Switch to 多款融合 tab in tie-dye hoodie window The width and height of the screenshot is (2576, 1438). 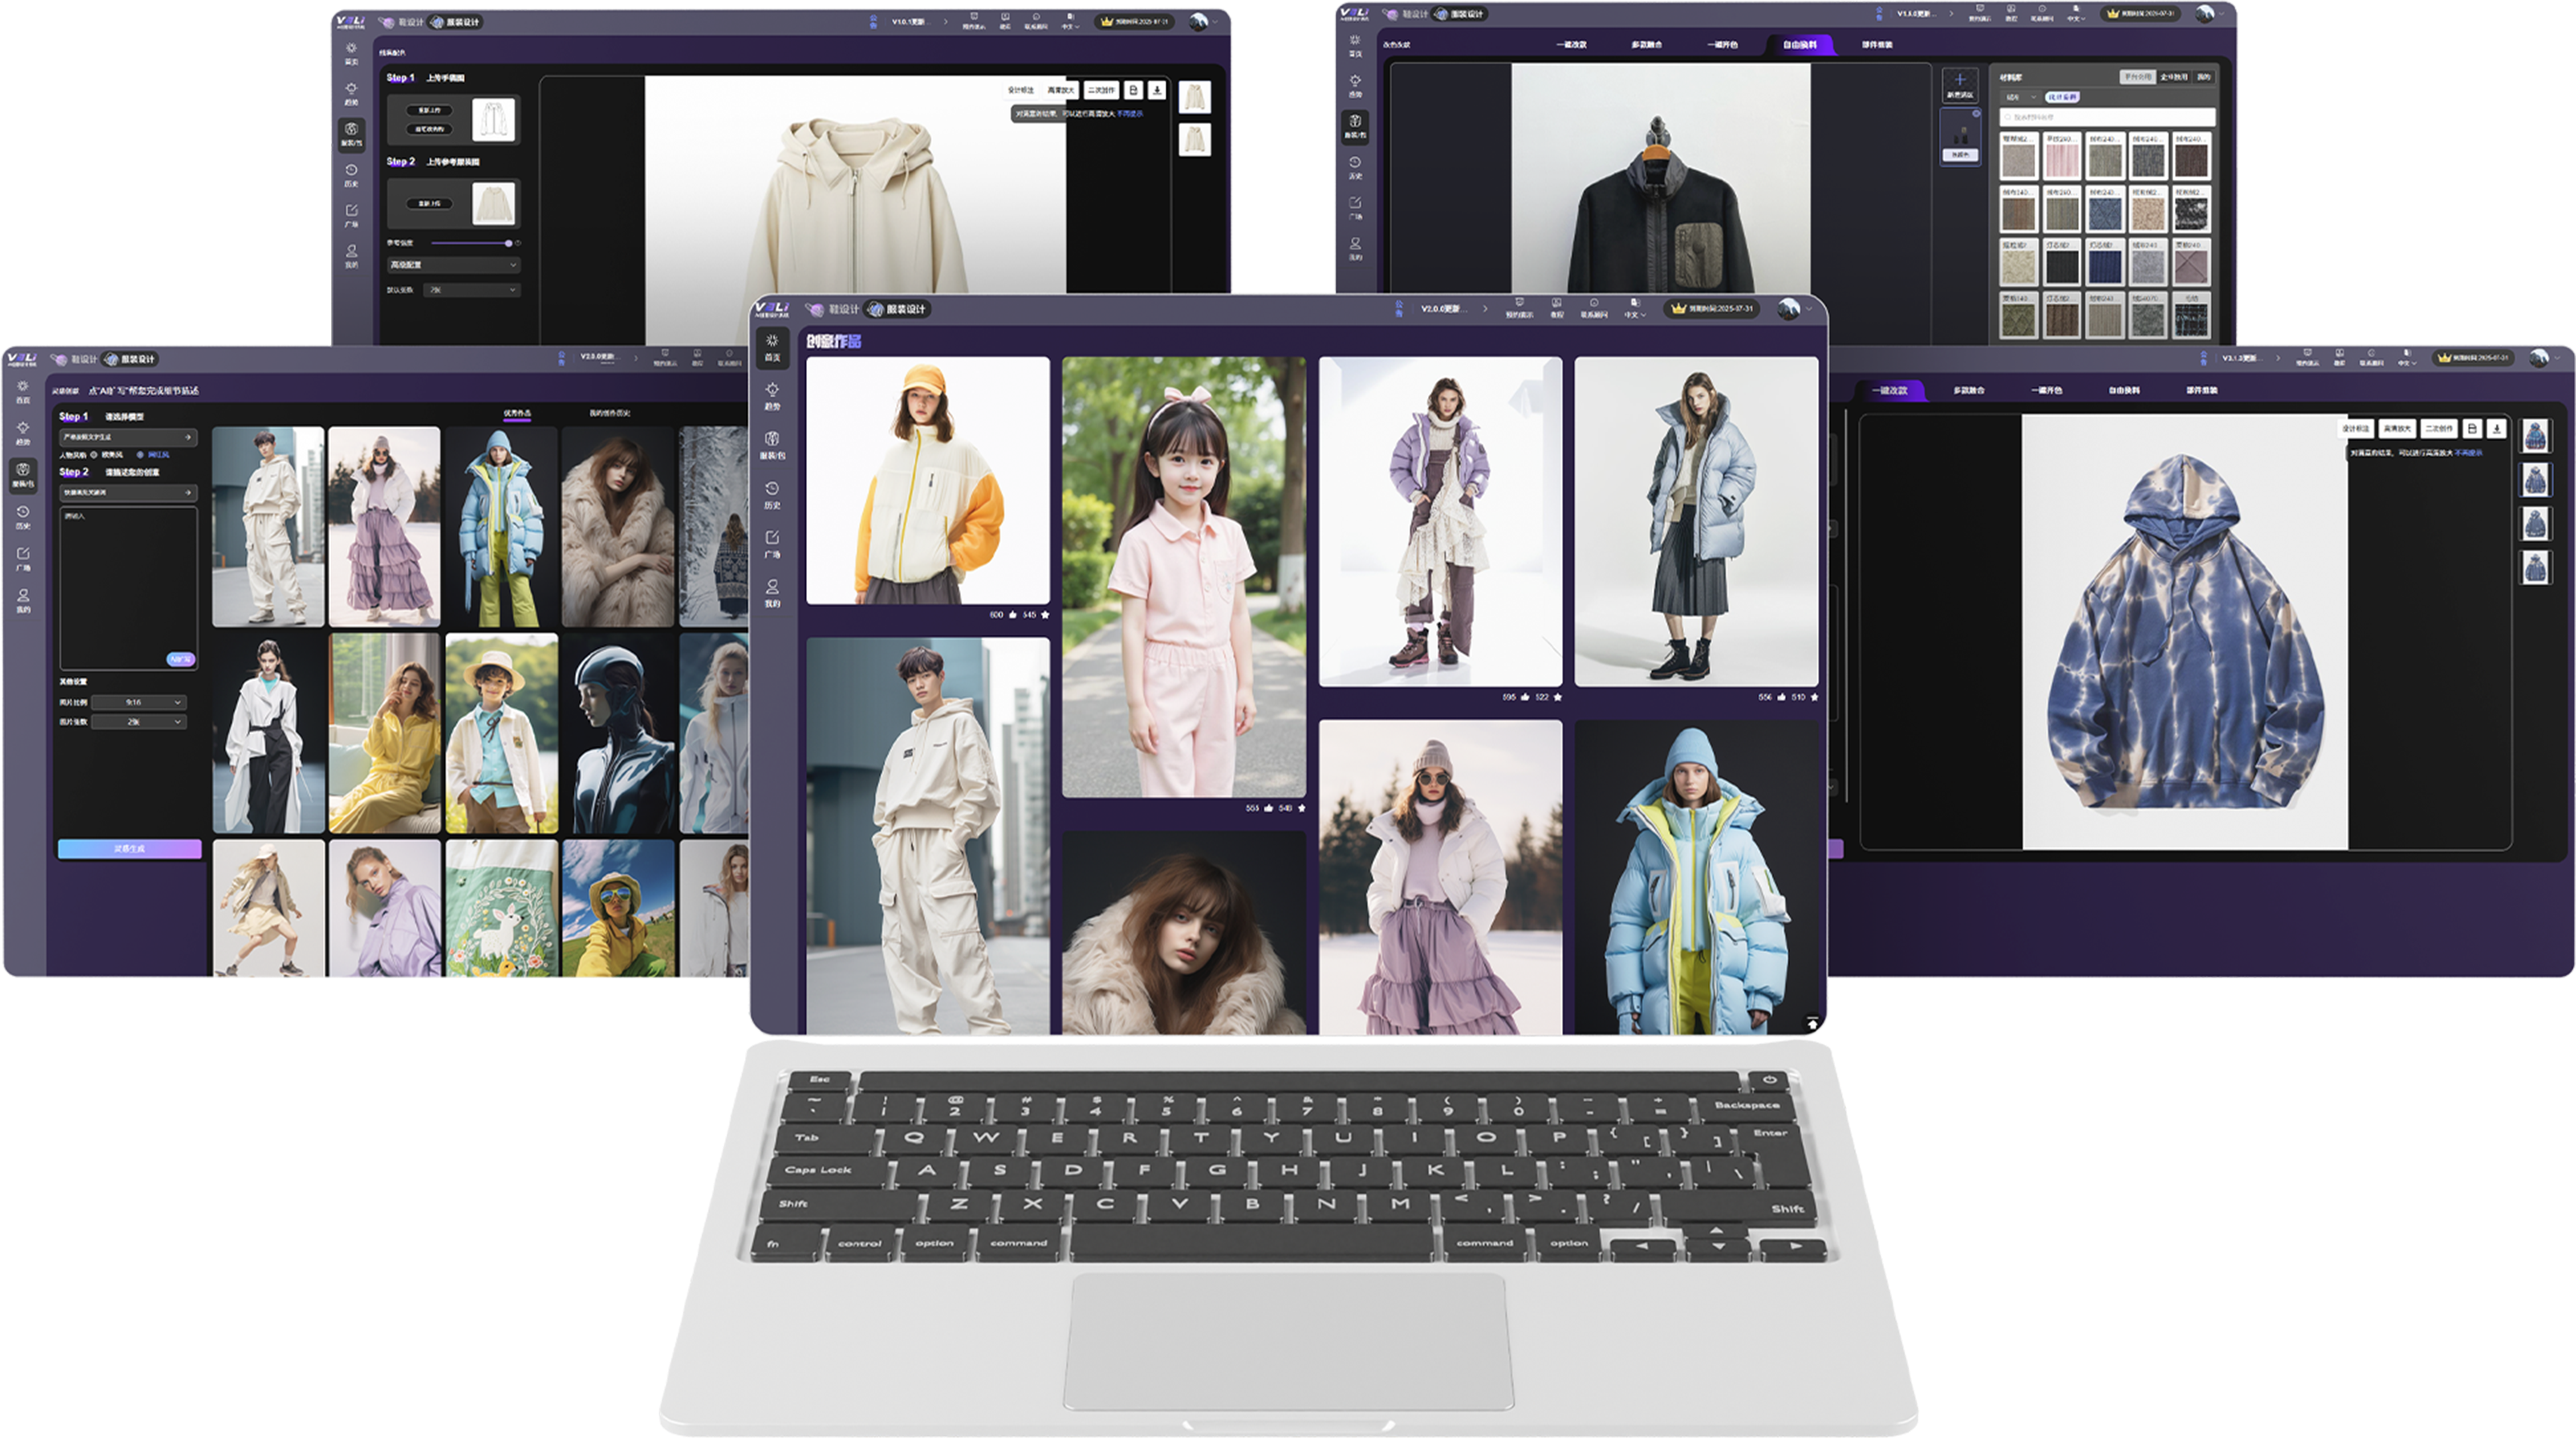[x=1968, y=390]
